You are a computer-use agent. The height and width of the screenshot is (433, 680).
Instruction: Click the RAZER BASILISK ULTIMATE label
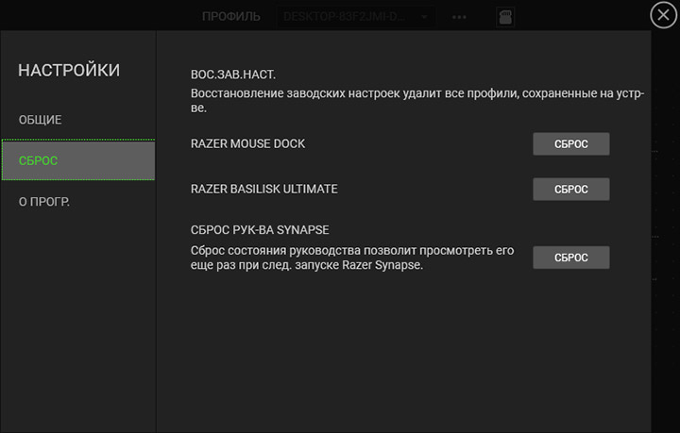pos(264,190)
